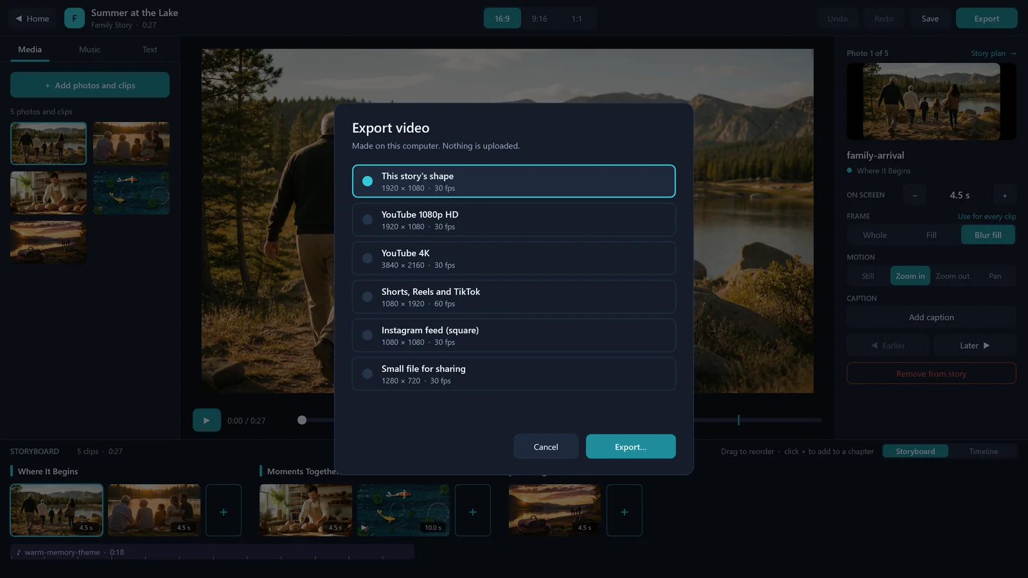The image size is (1028, 578).
Task: Go back Home
Action: click(32, 19)
